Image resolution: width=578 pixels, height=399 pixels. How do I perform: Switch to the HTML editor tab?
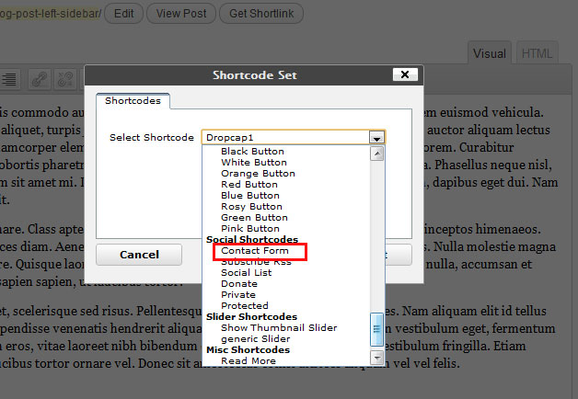537,53
